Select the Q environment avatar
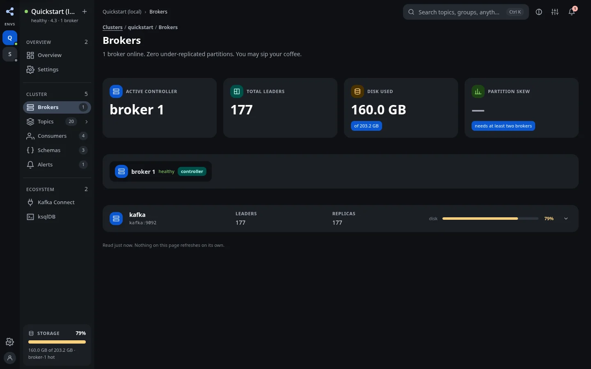This screenshot has height=369, width=591. click(10, 38)
